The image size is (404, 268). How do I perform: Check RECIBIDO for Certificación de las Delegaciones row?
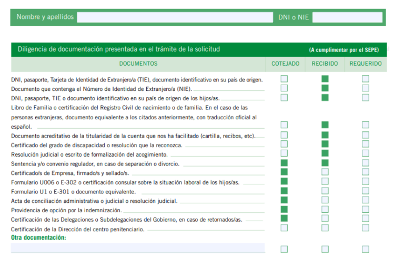click(325, 218)
